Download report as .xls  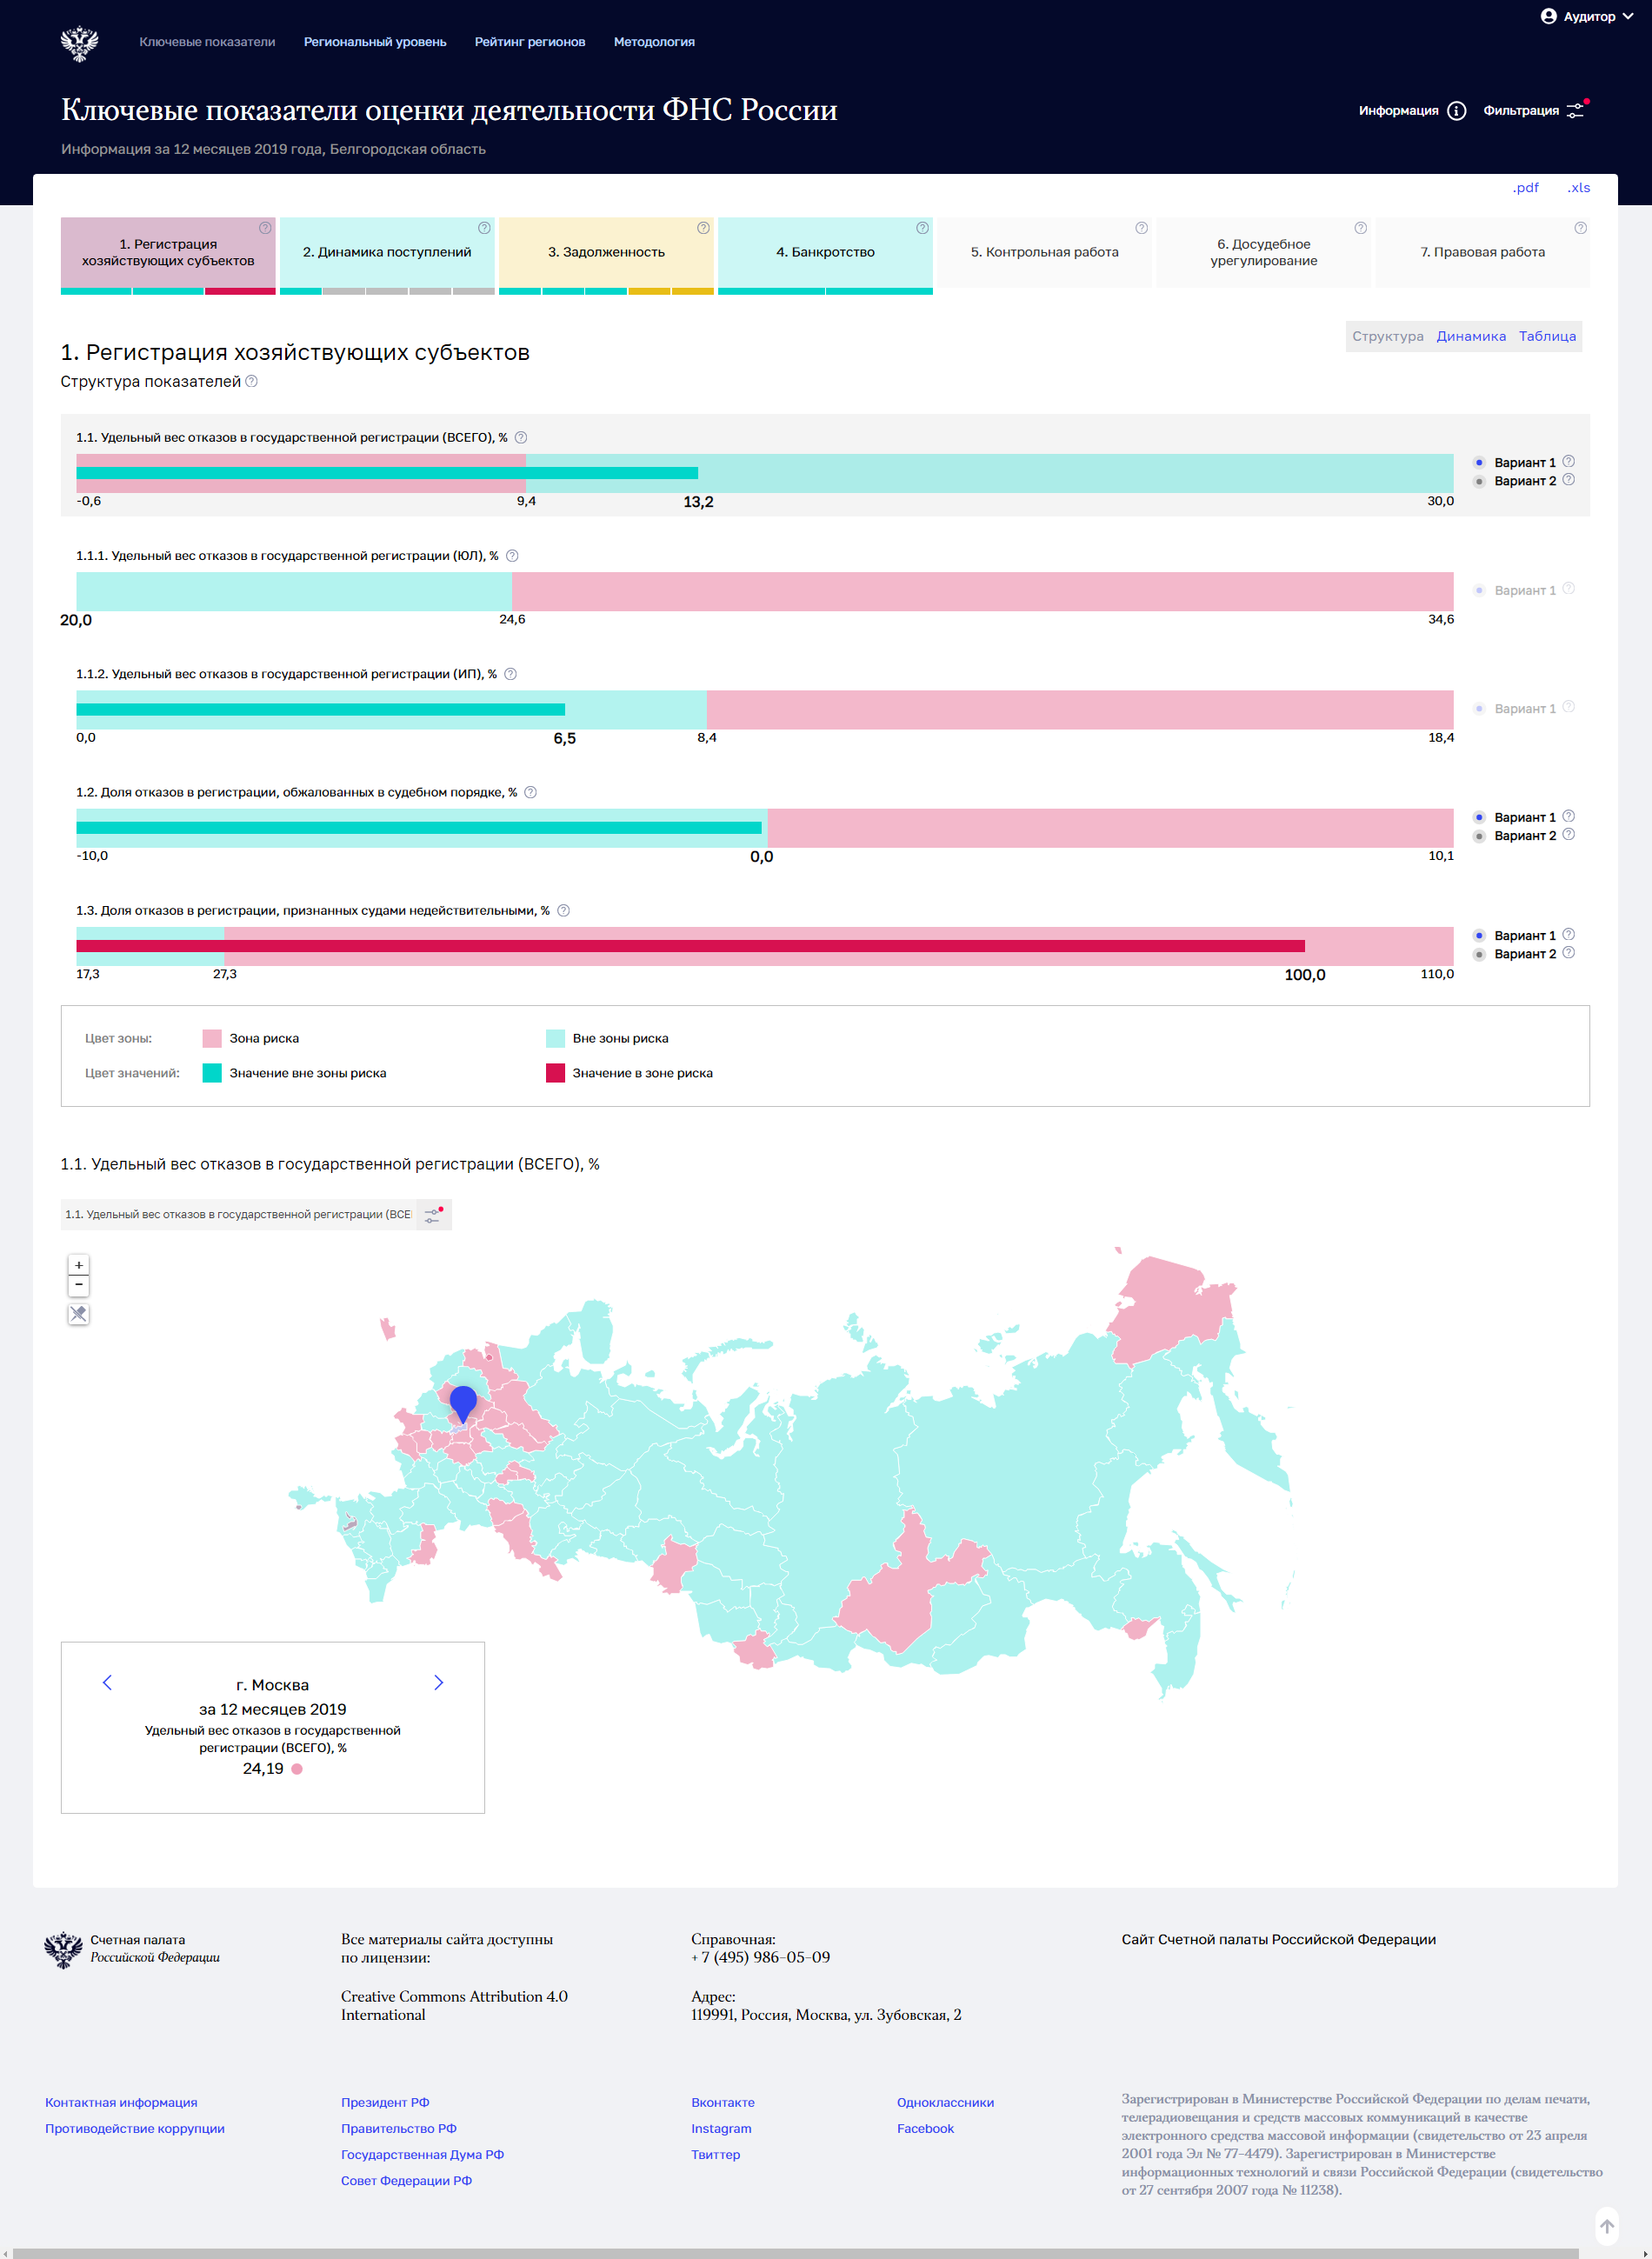[1578, 188]
